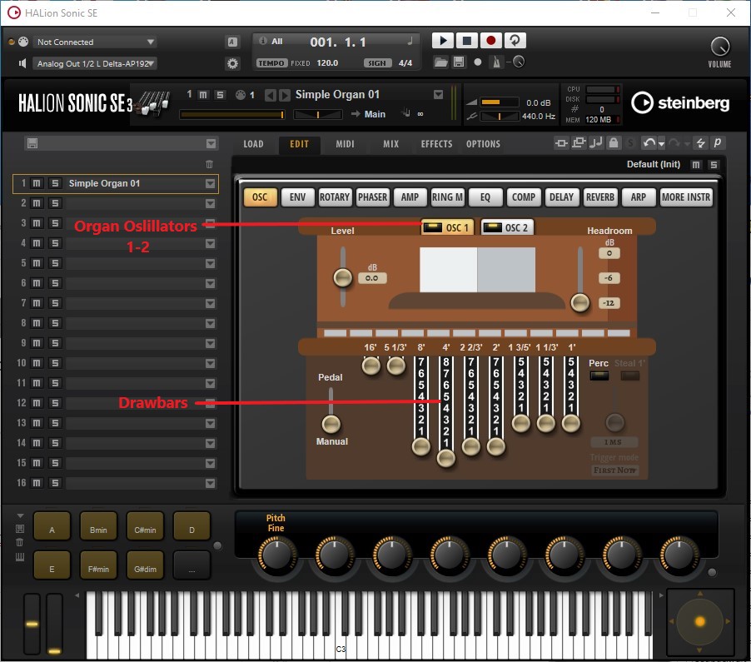Switch to the OPTIONS tab
The width and height of the screenshot is (751, 662).
(483, 144)
